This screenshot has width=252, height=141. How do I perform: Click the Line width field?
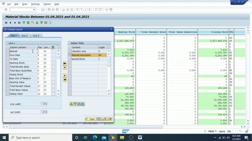(44, 104)
